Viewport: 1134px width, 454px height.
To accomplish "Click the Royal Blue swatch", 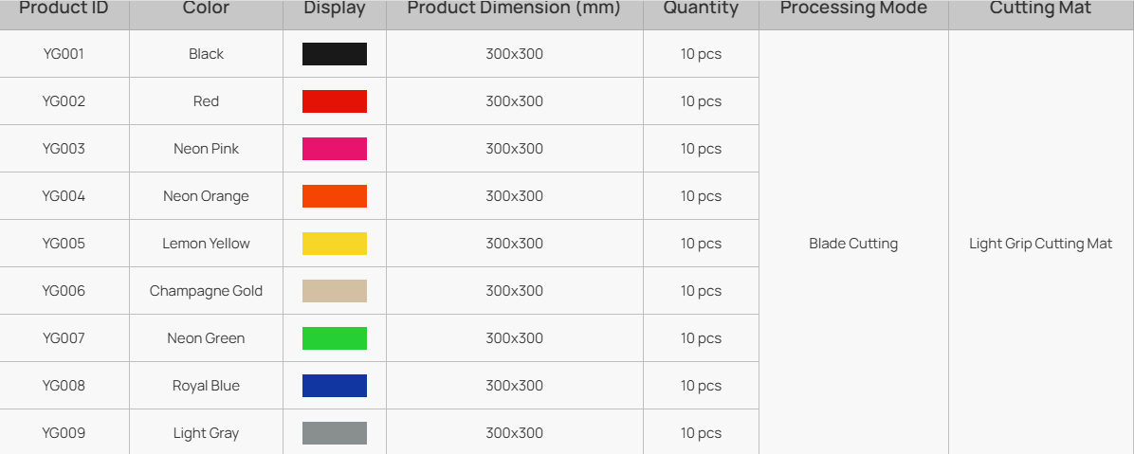I will [x=334, y=386].
